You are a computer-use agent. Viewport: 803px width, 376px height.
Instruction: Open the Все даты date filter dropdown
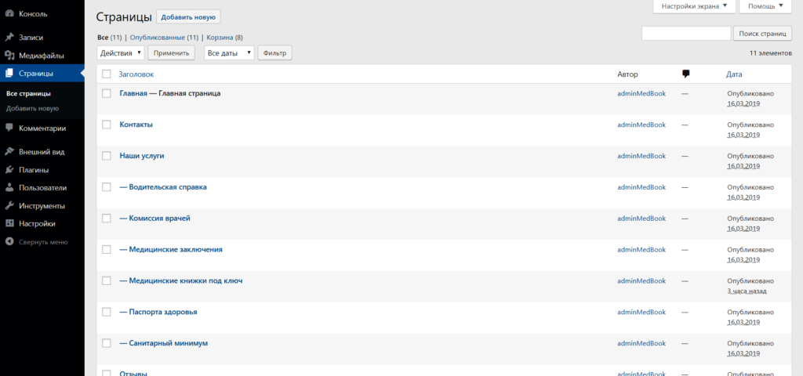pyautogui.click(x=229, y=52)
